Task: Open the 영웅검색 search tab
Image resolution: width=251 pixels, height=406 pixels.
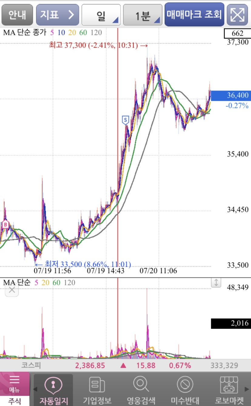Action: click(x=141, y=390)
